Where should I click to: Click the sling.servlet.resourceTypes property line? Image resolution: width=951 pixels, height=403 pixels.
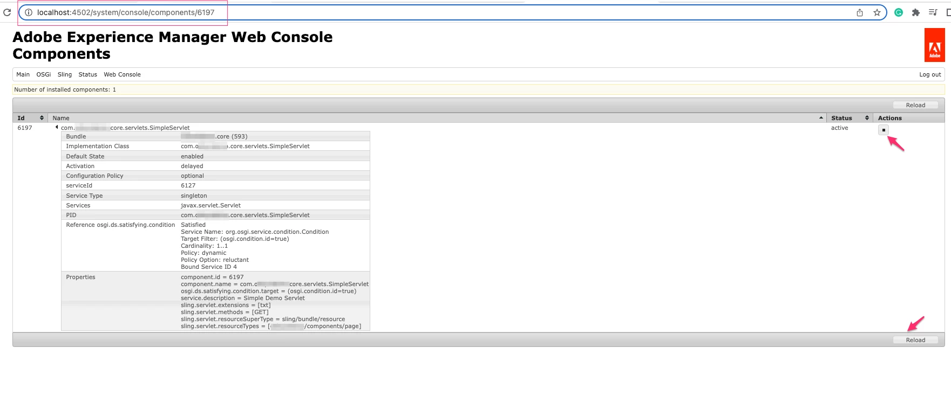click(271, 326)
